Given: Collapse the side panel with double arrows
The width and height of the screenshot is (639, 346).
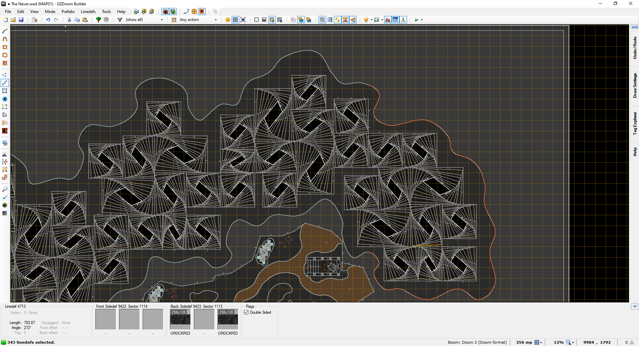Looking at the screenshot, I should [x=634, y=27].
